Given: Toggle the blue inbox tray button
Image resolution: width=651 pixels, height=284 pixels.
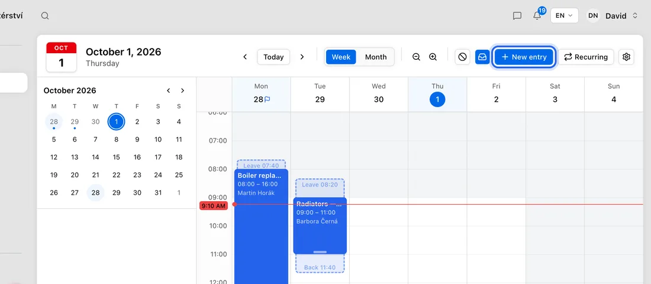Looking at the screenshot, I should pyautogui.click(x=482, y=57).
